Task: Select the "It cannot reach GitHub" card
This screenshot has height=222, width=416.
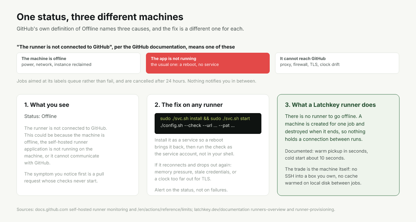Action: point(337,63)
